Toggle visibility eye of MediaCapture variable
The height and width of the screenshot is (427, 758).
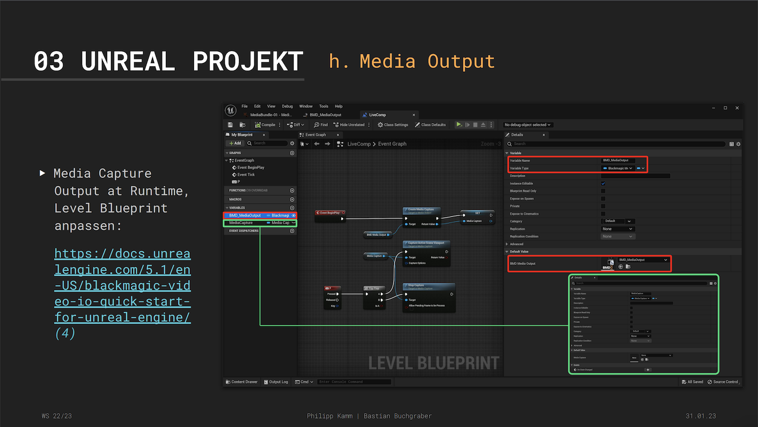(293, 223)
